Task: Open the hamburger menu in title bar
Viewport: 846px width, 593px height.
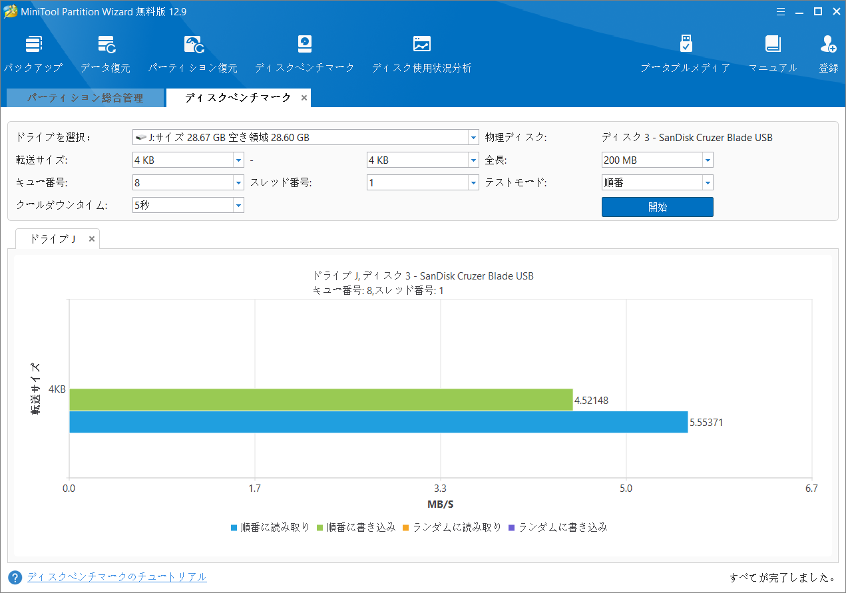Action: tap(780, 11)
